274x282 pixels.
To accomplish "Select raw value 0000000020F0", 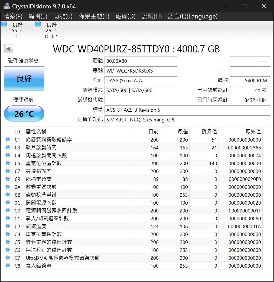I will (245, 179).
